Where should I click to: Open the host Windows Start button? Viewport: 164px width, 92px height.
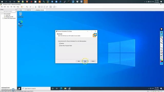pyautogui.click(x=2, y=2)
